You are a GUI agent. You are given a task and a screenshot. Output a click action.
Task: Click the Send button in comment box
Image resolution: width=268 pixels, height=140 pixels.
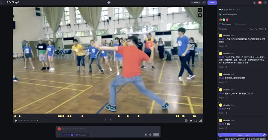pos(156,135)
